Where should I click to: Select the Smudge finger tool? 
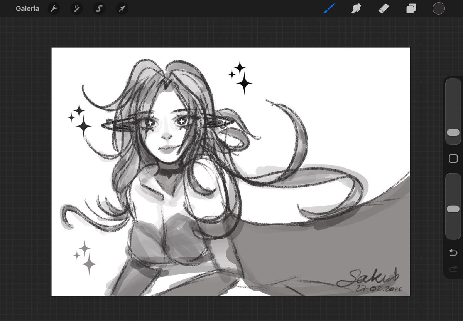coord(357,8)
